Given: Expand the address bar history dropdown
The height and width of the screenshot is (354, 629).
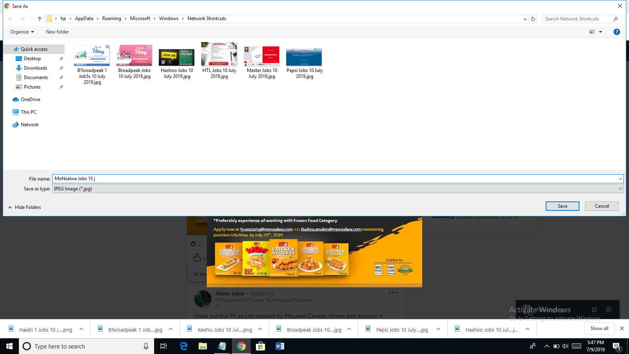Looking at the screenshot, I should 525,19.
